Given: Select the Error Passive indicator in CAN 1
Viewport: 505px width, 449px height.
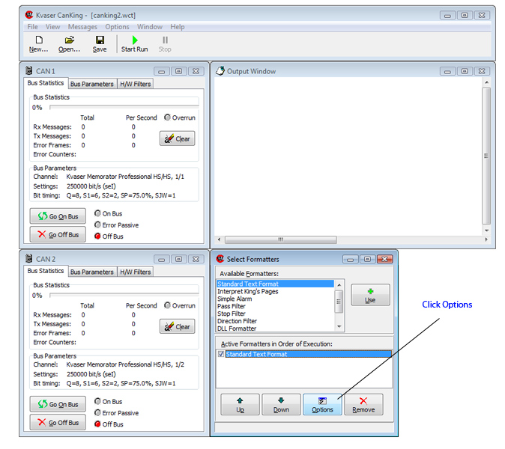Looking at the screenshot, I should tap(98, 224).
